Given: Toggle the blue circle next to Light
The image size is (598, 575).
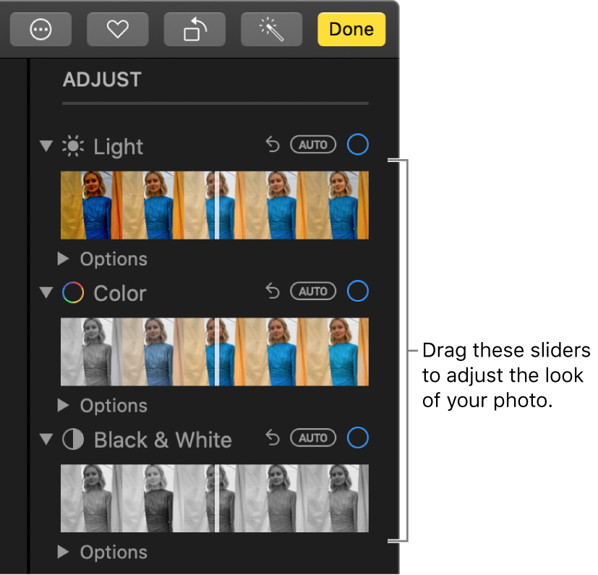Looking at the screenshot, I should [x=357, y=144].
